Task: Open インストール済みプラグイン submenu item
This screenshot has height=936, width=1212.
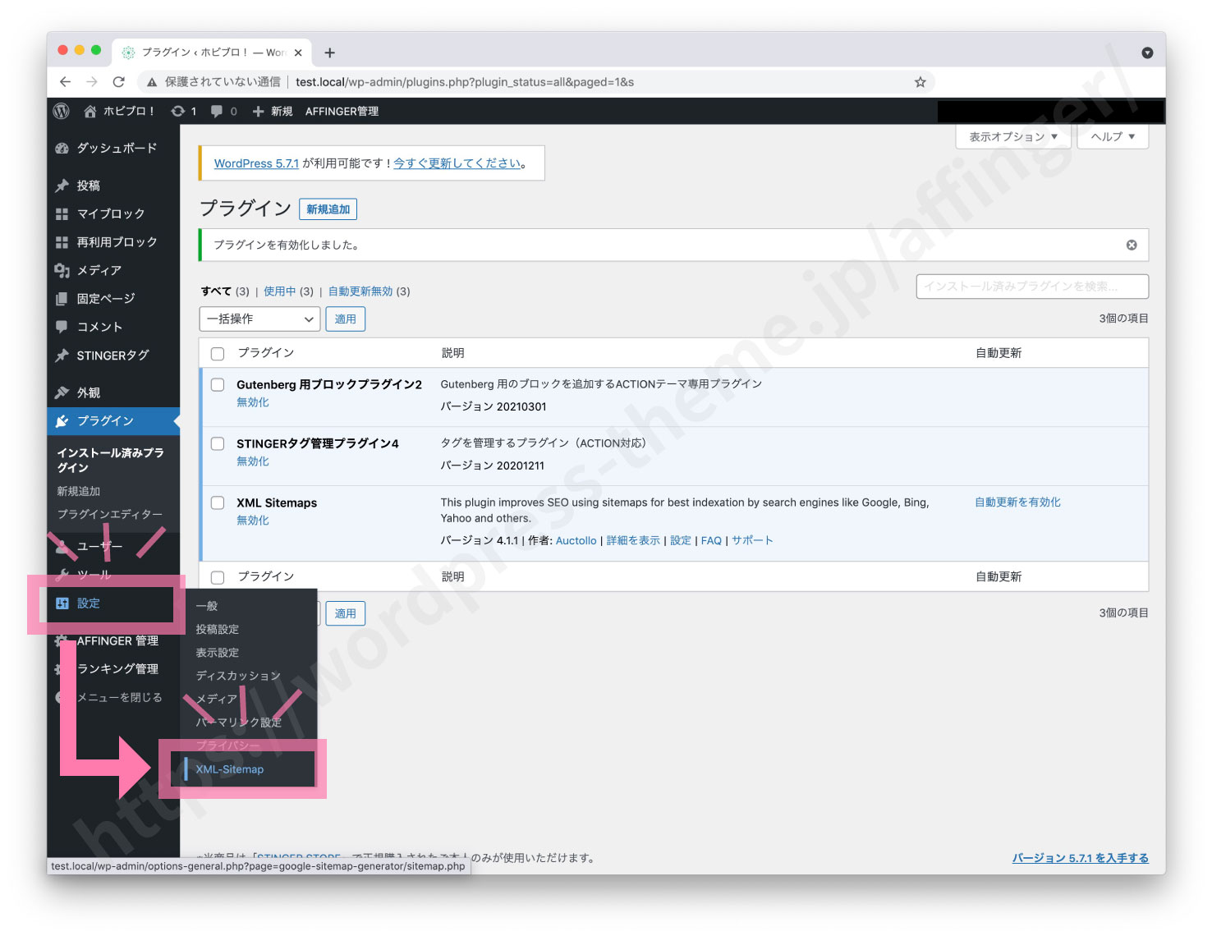Action: [110, 460]
